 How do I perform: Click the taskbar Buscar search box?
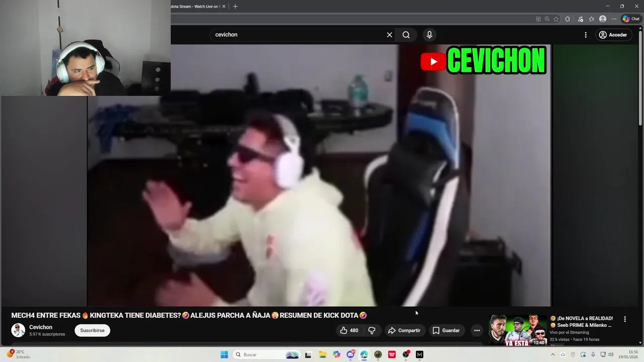point(267,354)
